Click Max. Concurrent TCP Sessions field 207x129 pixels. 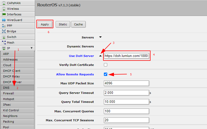point(127,120)
